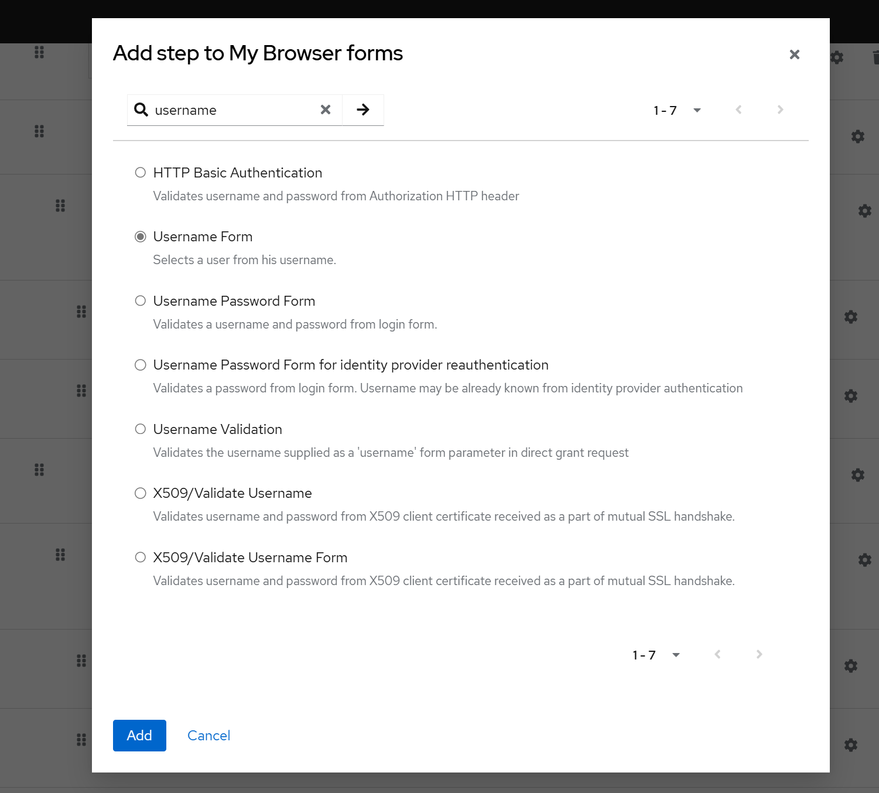The width and height of the screenshot is (879, 793).
Task: Click the Cancel link
Action: coord(208,736)
